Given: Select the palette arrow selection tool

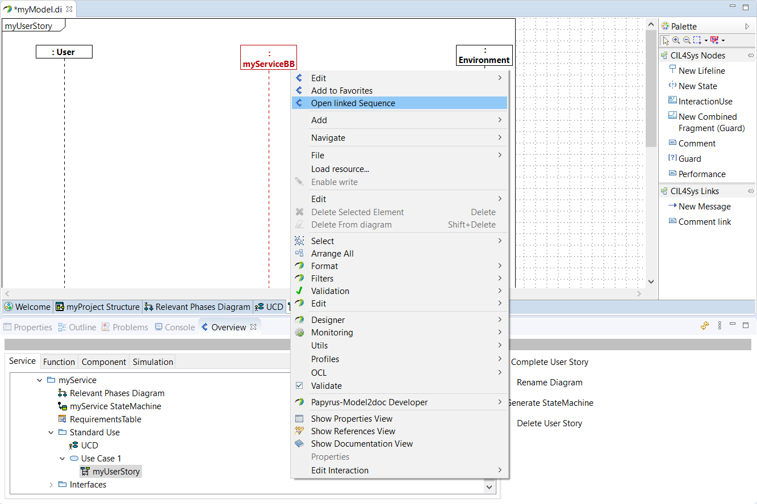Looking at the screenshot, I should (x=666, y=40).
